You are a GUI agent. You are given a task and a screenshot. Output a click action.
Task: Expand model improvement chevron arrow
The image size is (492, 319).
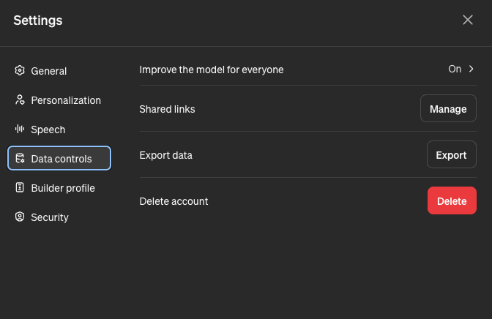471,70
